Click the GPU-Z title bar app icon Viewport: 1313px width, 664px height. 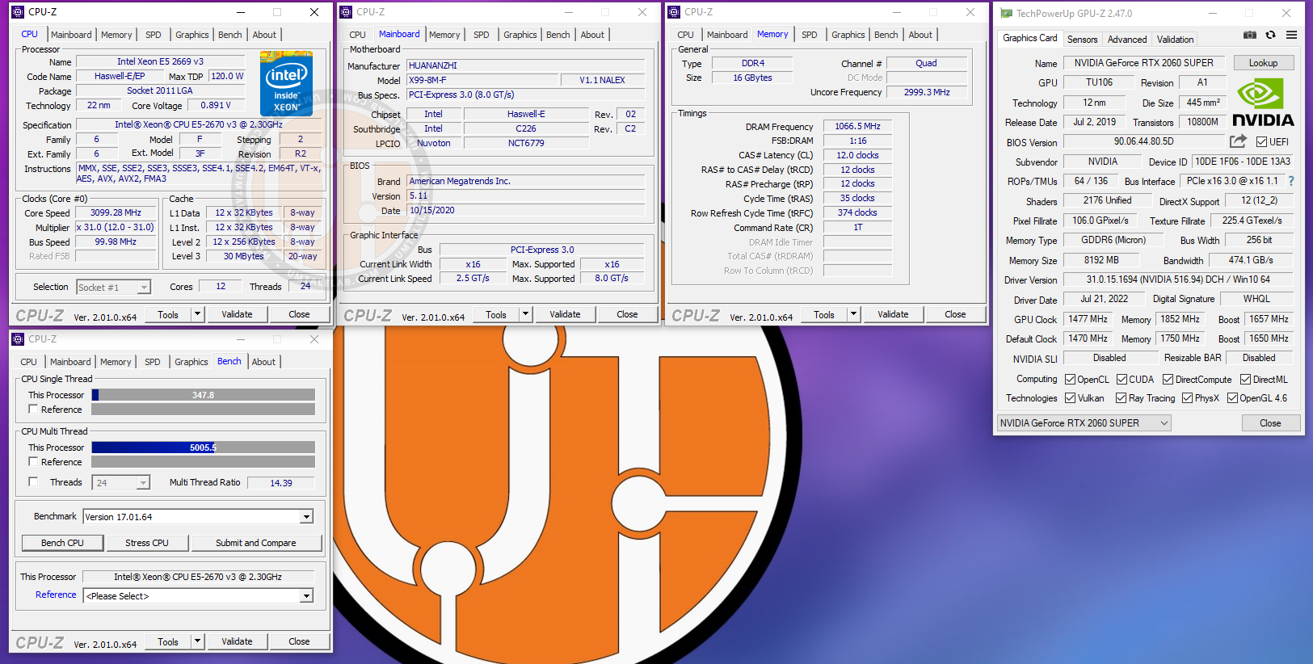1006,14
